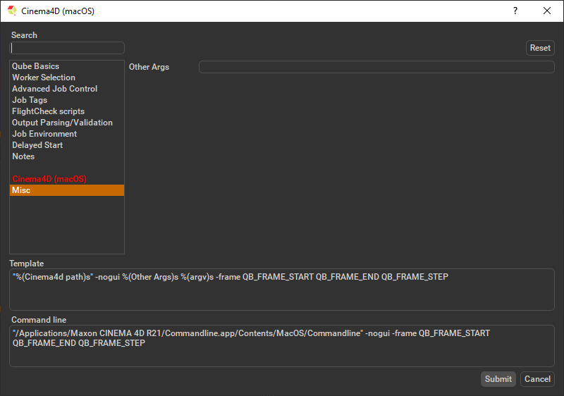The image size is (564, 396).
Task: Choose Output Parsing/Validation section
Action: 62,123
